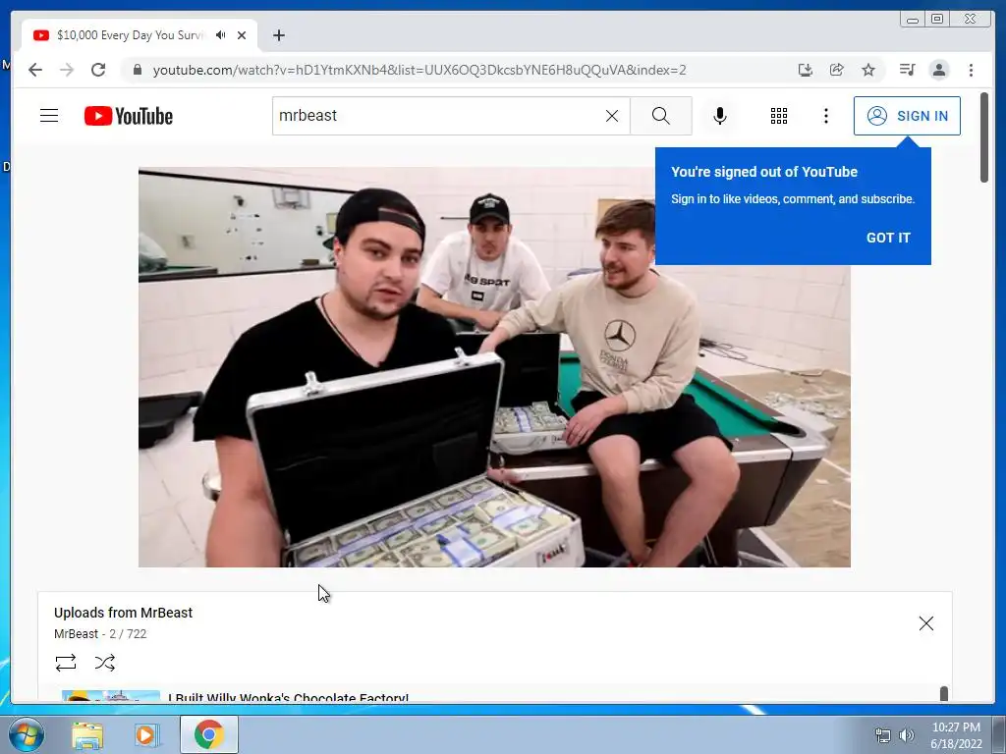The width and height of the screenshot is (1006, 754).
Task: Click the magnifier search button
Action: pos(661,116)
